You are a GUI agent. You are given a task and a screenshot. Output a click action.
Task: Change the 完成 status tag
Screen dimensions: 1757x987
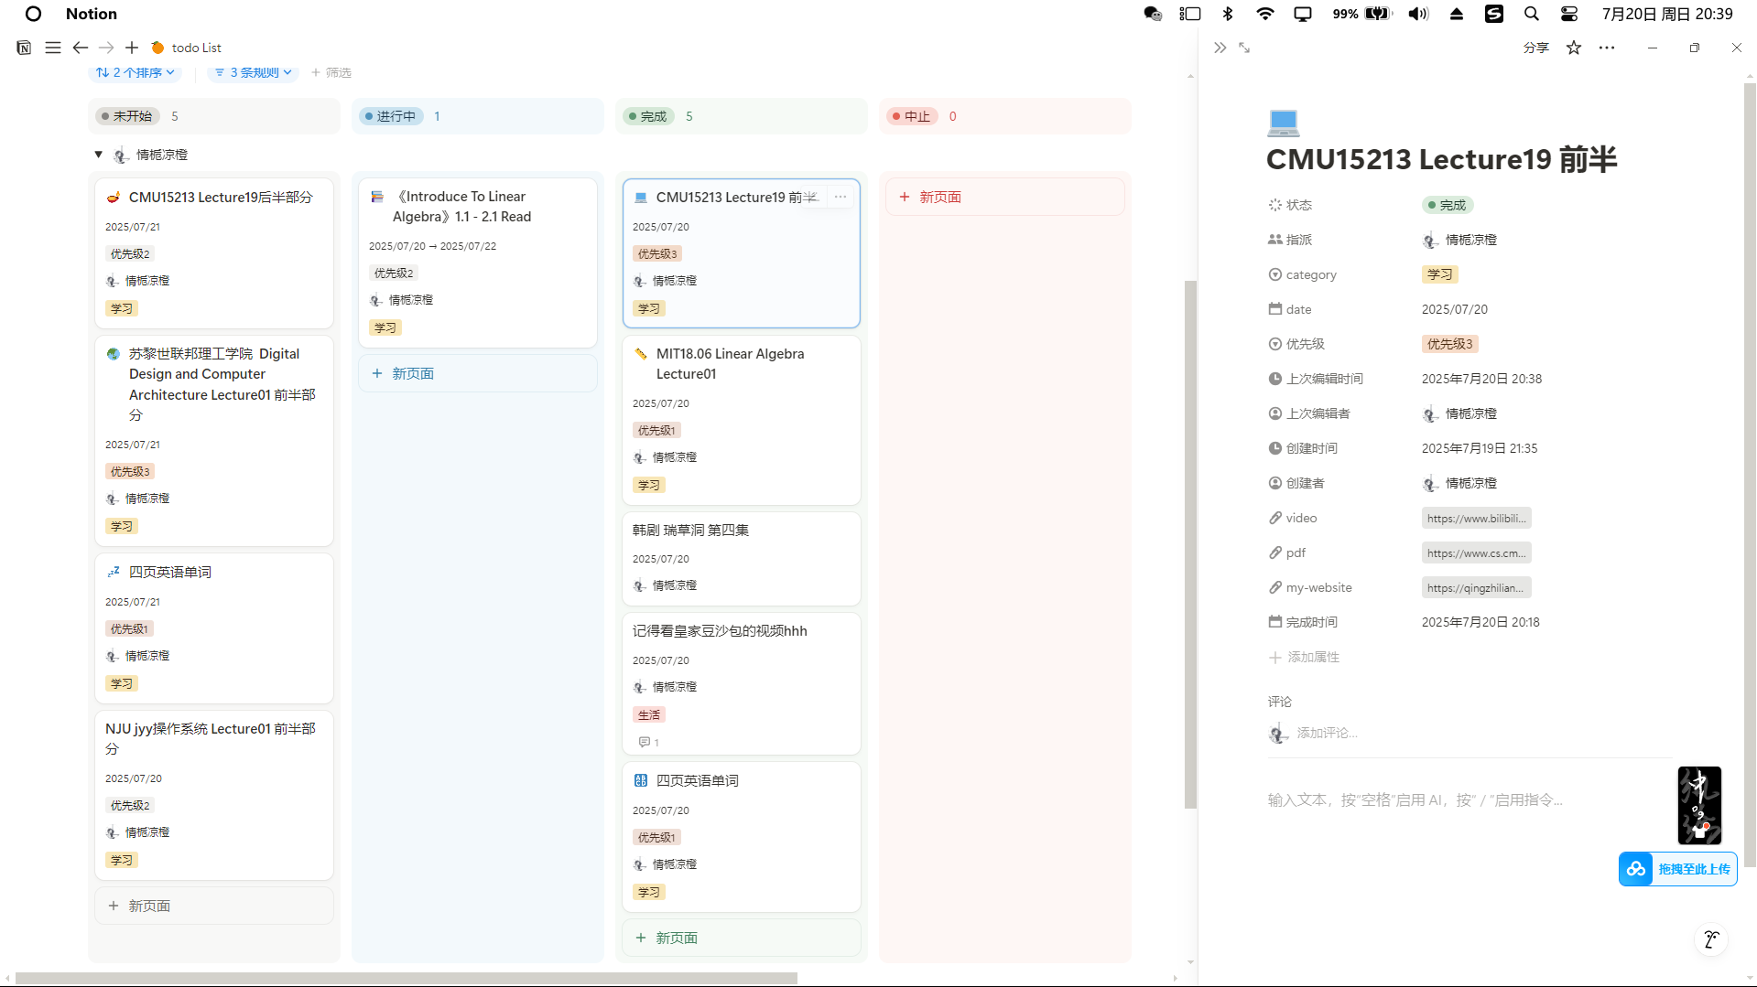click(1447, 205)
